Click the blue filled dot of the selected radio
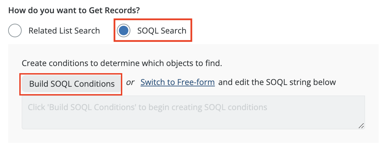 pos(124,31)
